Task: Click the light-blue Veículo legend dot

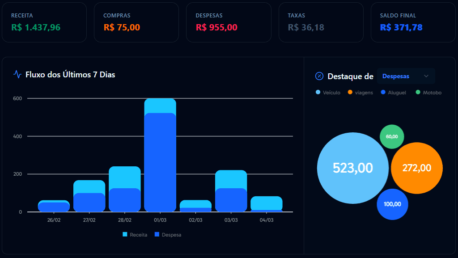Action: click(318, 93)
